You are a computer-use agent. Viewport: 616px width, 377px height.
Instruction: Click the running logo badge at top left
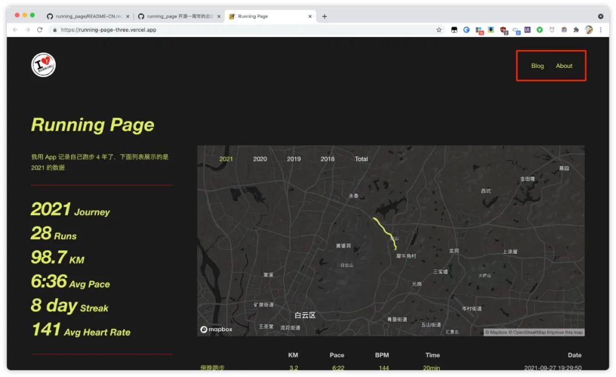pyautogui.click(x=43, y=65)
